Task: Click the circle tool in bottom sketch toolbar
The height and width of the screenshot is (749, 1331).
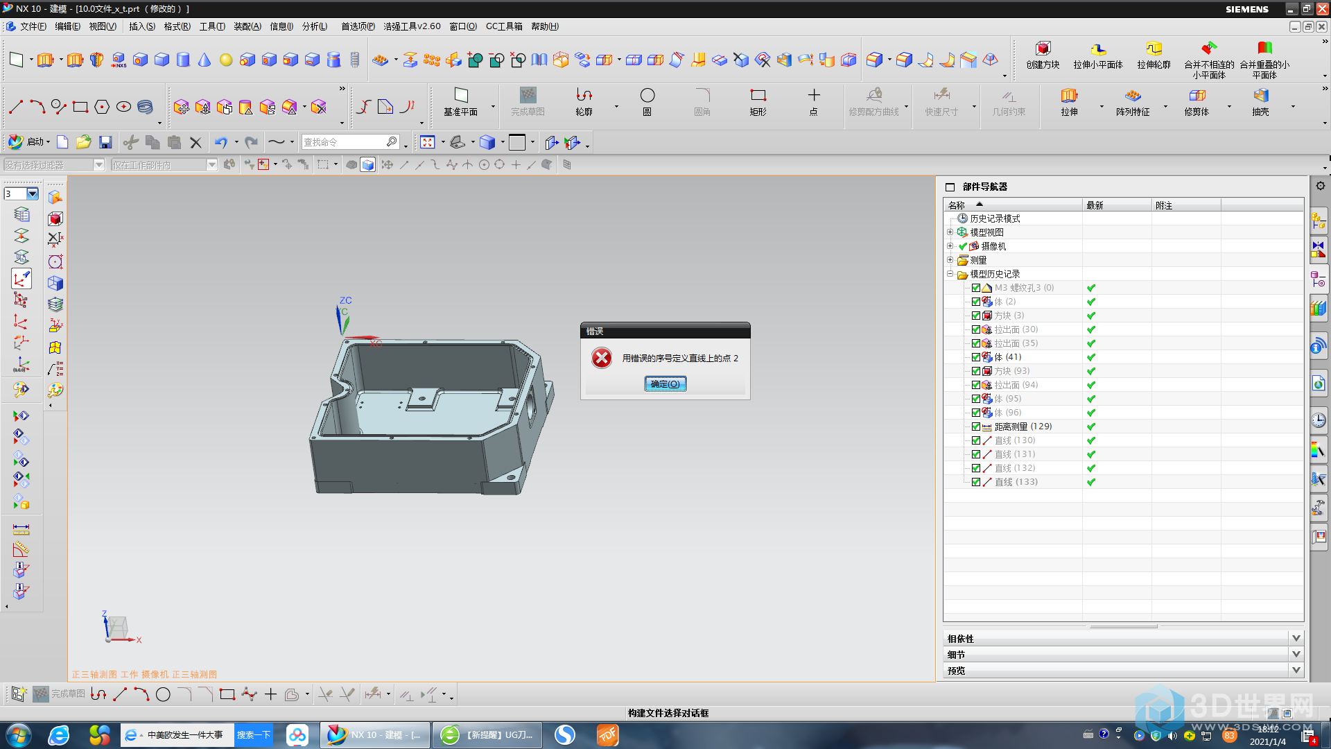Action: 163,694
